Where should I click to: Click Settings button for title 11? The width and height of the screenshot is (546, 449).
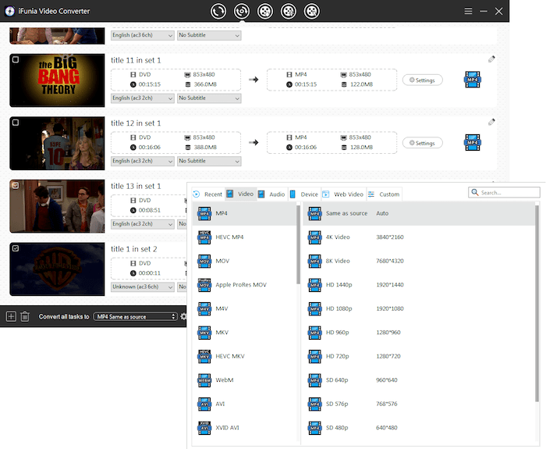[x=423, y=80]
